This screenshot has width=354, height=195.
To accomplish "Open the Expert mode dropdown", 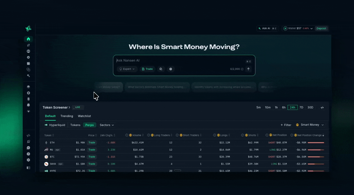I will point(127,69).
